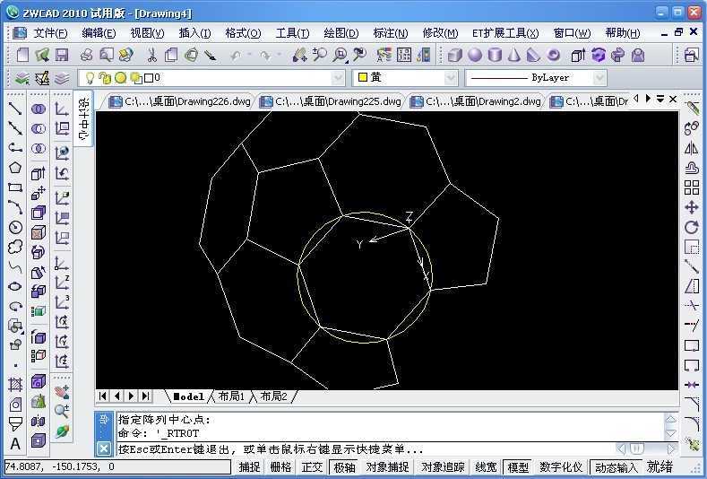Switch to 布局1 layout tab
The width and height of the screenshot is (707, 479).
(231, 396)
